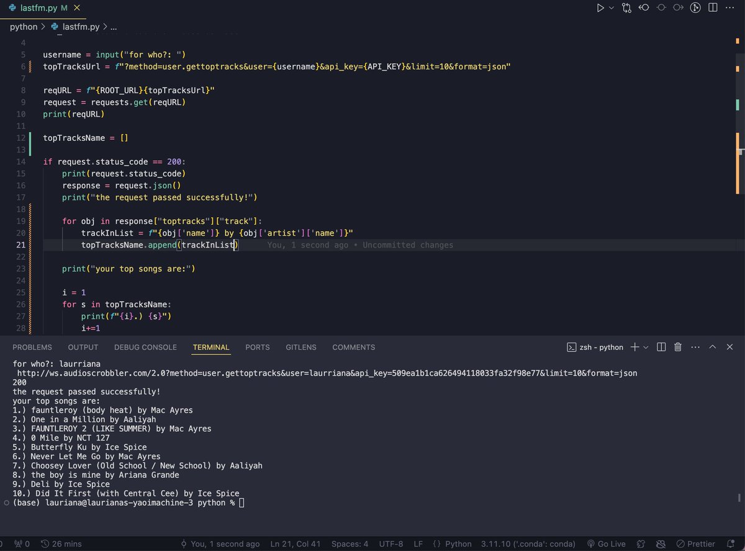Viewport: 745px width, 551px height.
Task: Maximize panel with the up chevron
Action: pos(713,347)
